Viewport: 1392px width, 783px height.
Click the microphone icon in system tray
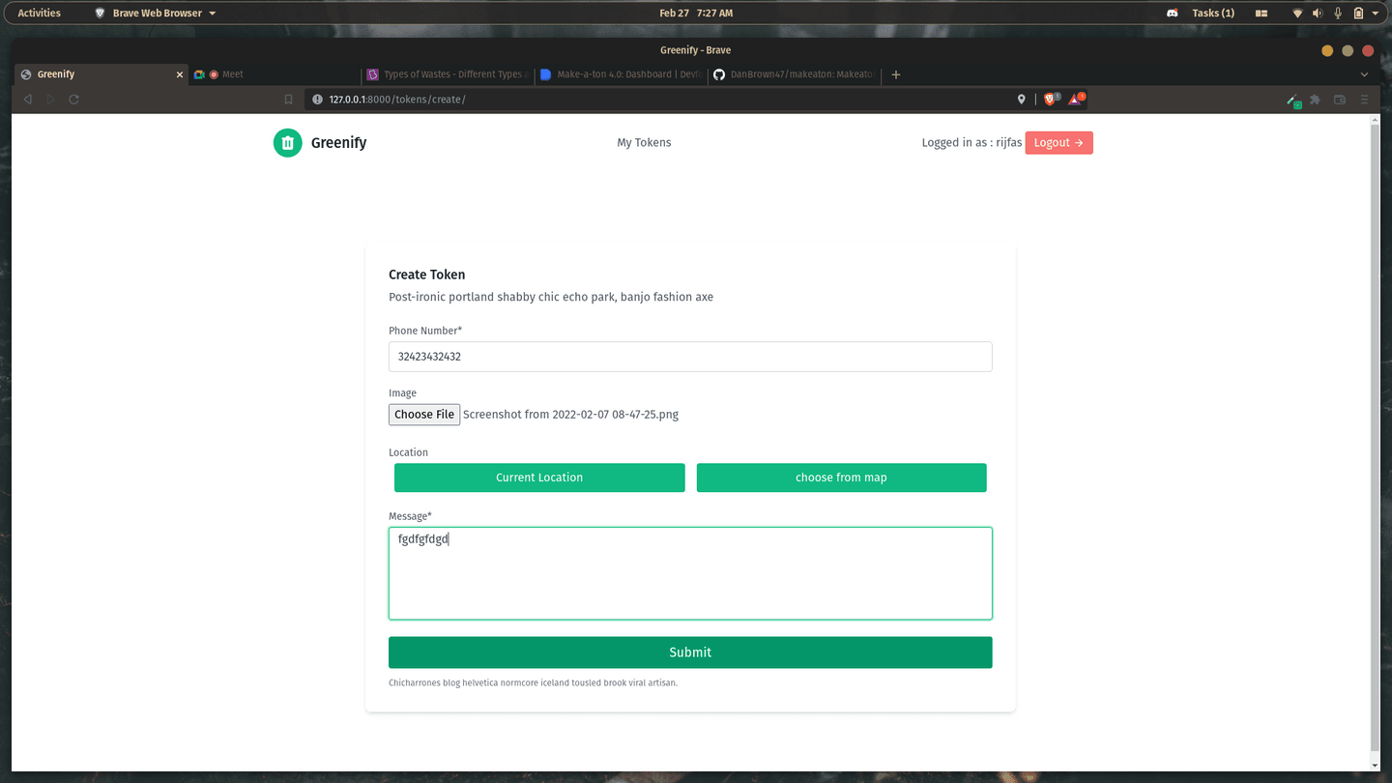click(1339, 14)
